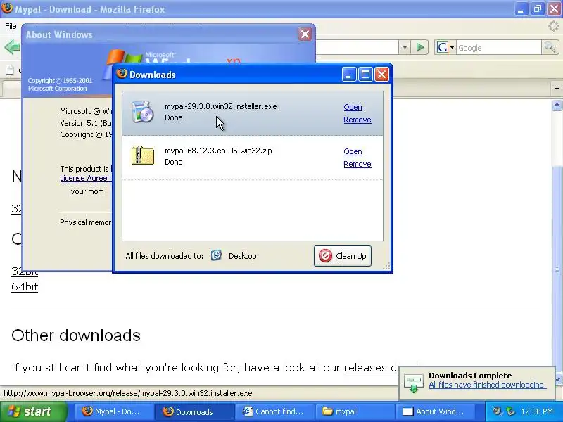Open the mypal-68.12.3 zip download
This screenshot has height=422, width=563.
(x=353, y=151)
